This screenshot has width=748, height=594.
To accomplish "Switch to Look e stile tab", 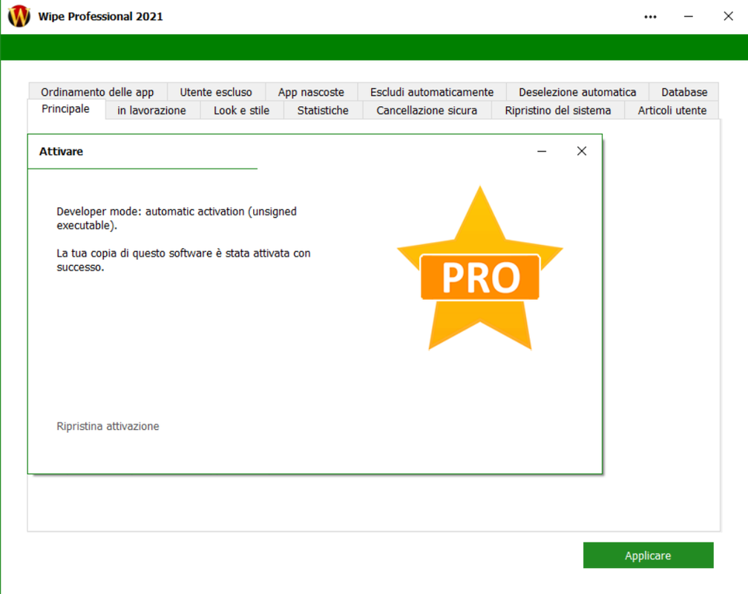I will (x=241, y=111).
